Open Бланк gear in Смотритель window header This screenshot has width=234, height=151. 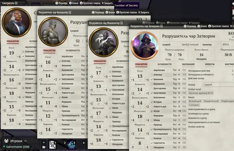click(x=74, y=3)
